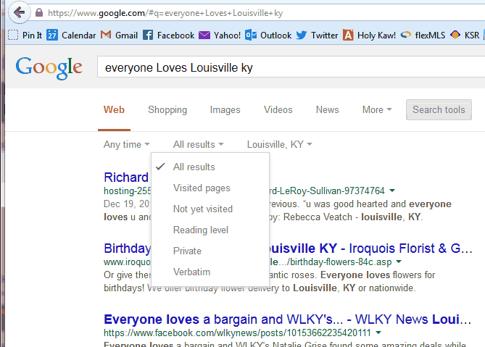Click the Google logo
The height and width of the screenshot is (347, 485).
click(49, 67)
